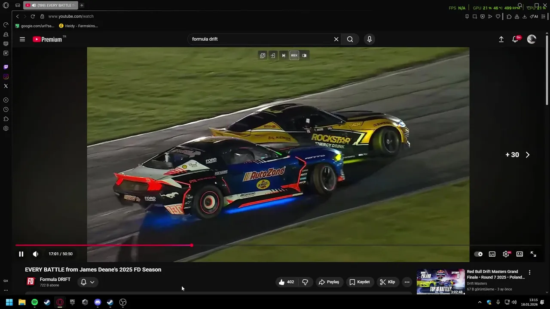Screen dimensions: 550x309
Task: Open the extensions cube icon
Action: click(509, 16)
